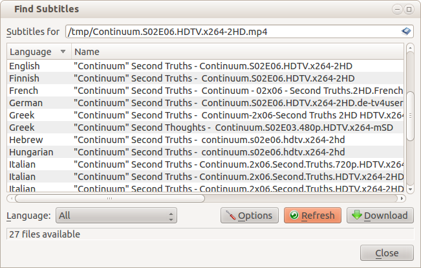The width and height of the screenshot is (421, 268).
Task: Click the green Download arrow icon
Action: coord(356,216)
